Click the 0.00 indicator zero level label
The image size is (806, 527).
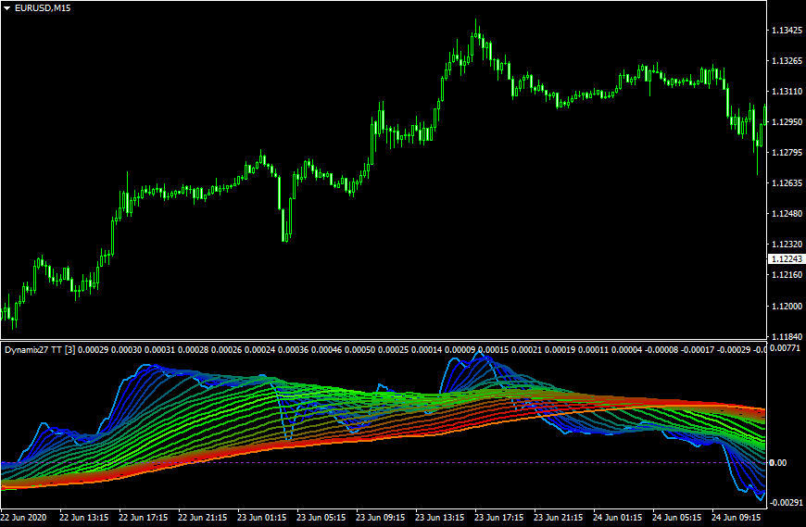(x=780, y=462)
